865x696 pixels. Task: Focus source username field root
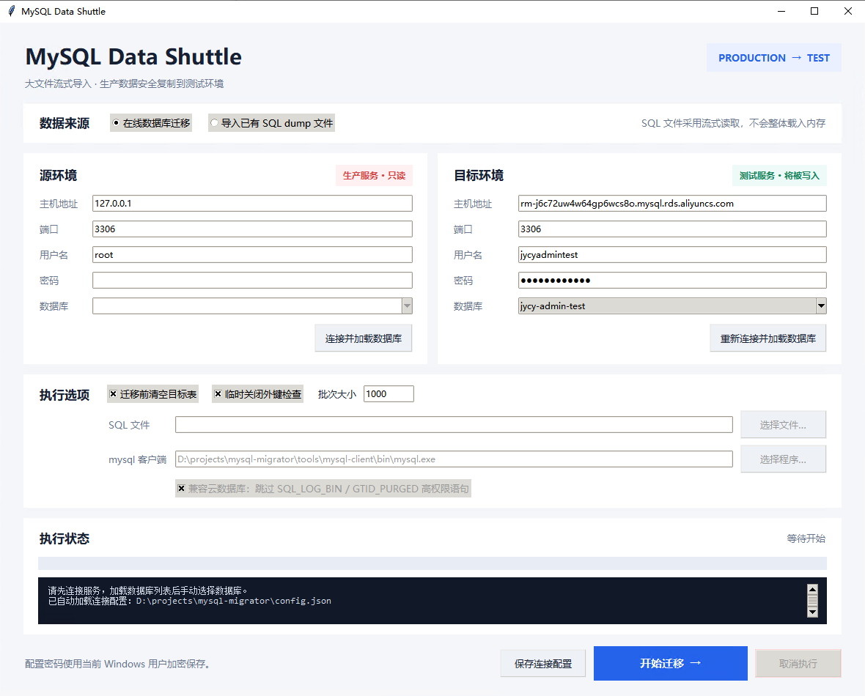point(252,255)
